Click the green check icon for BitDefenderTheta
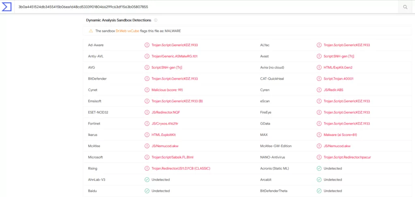The height and width of the screenshot is (197, 415). pos(319,191)
